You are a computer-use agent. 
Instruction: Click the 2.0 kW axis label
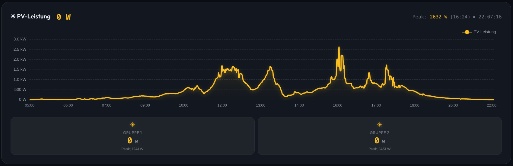click(20, 59)
